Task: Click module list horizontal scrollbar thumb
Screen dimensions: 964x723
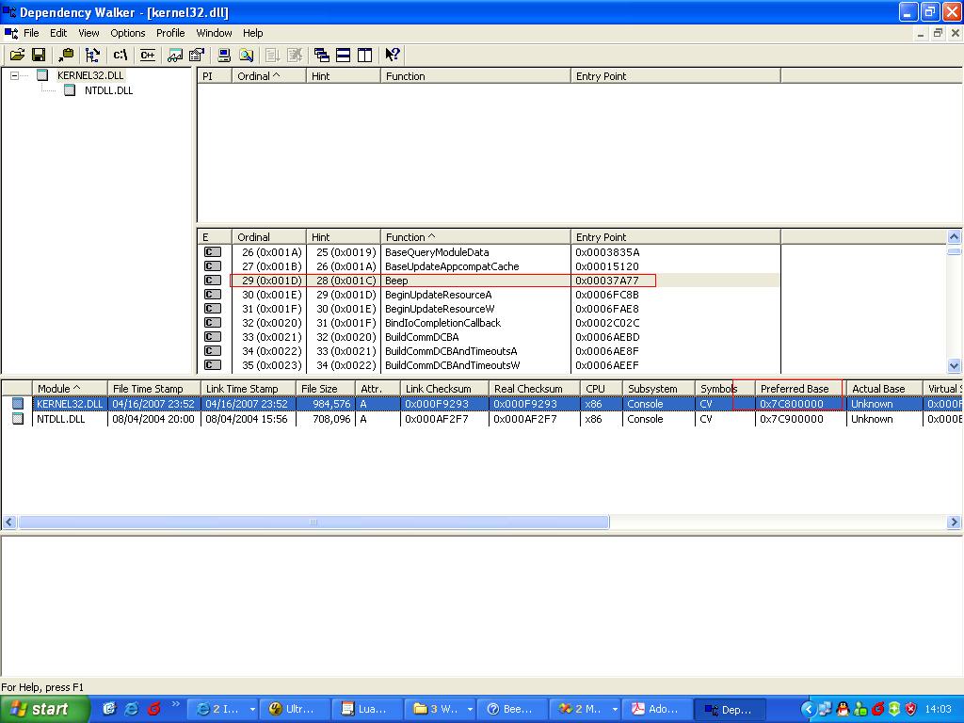Action: click(313, 522)
